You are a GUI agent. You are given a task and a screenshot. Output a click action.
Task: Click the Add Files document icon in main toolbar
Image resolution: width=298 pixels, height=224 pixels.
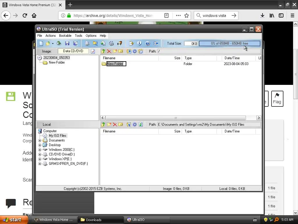pyautogui.click(x=131, y=43)
